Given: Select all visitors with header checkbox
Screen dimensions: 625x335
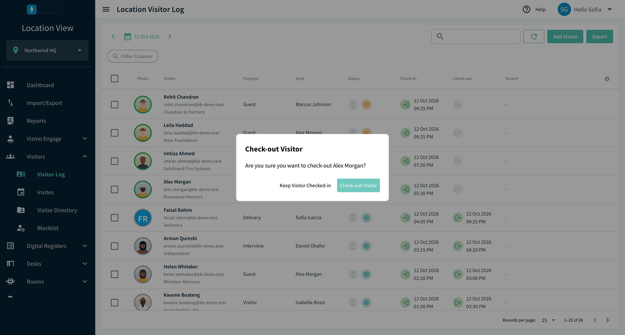Looking at the screenshot, I should coord(114,79).
